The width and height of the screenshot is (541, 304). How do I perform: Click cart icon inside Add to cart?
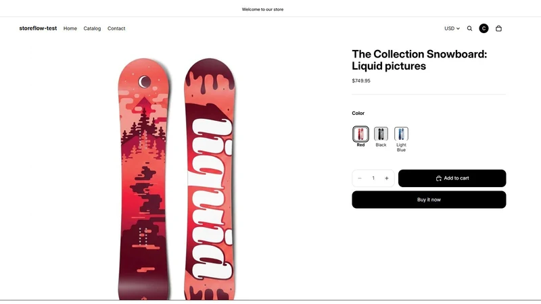click(438, 178)
